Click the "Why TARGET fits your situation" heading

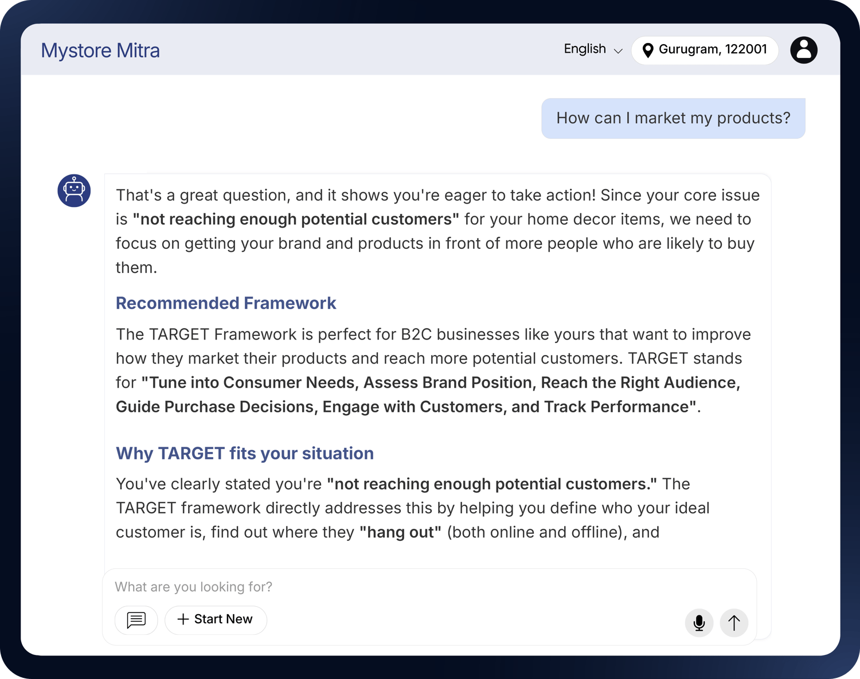(x=245, y=453)
